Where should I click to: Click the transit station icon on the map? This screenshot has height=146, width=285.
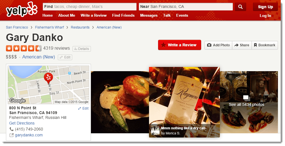(69, 73)
